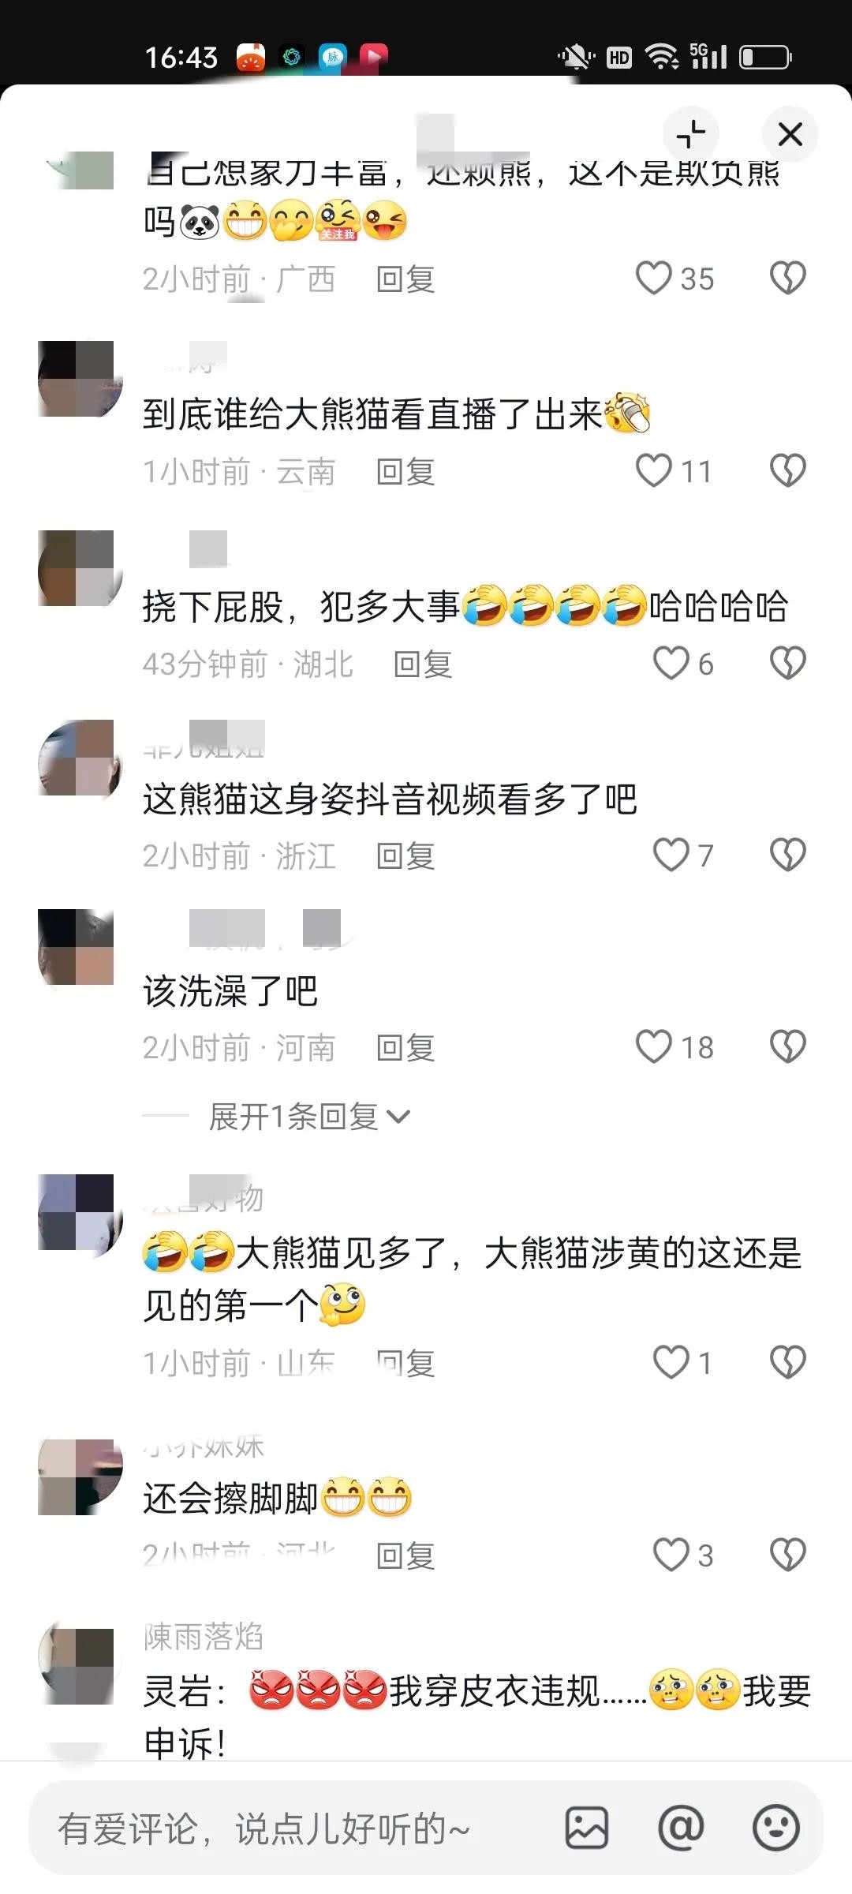The width and height of the screenshot is (852, 1894).
Task: Dislike the Shandong comment via broken heart
Action: click(x=787, y=1363)
